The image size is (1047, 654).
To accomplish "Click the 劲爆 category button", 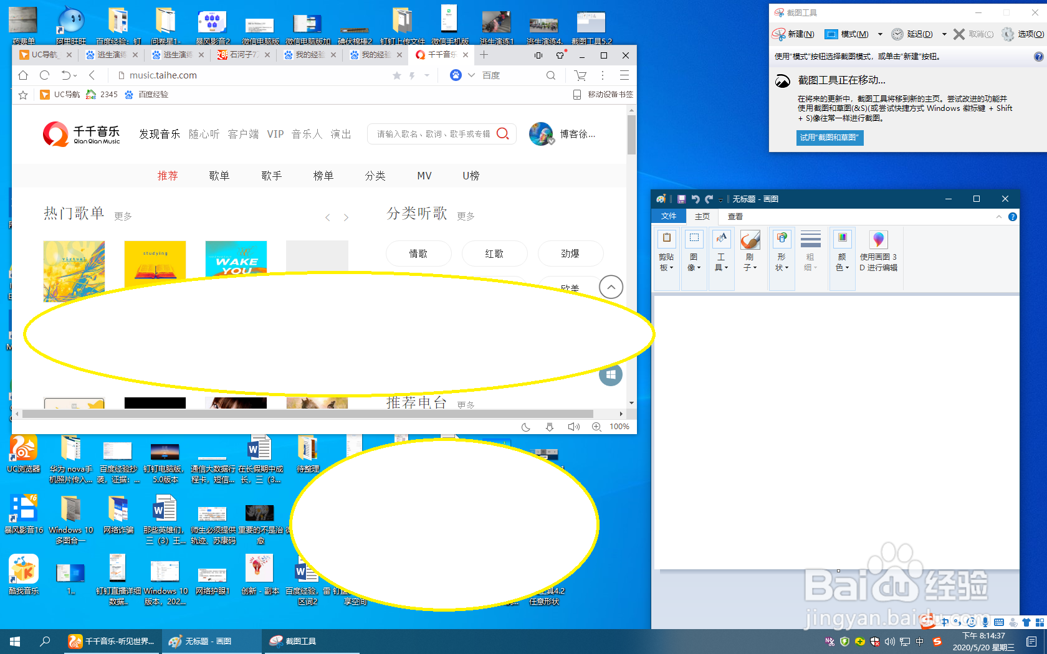I will [x=570, y=254].
